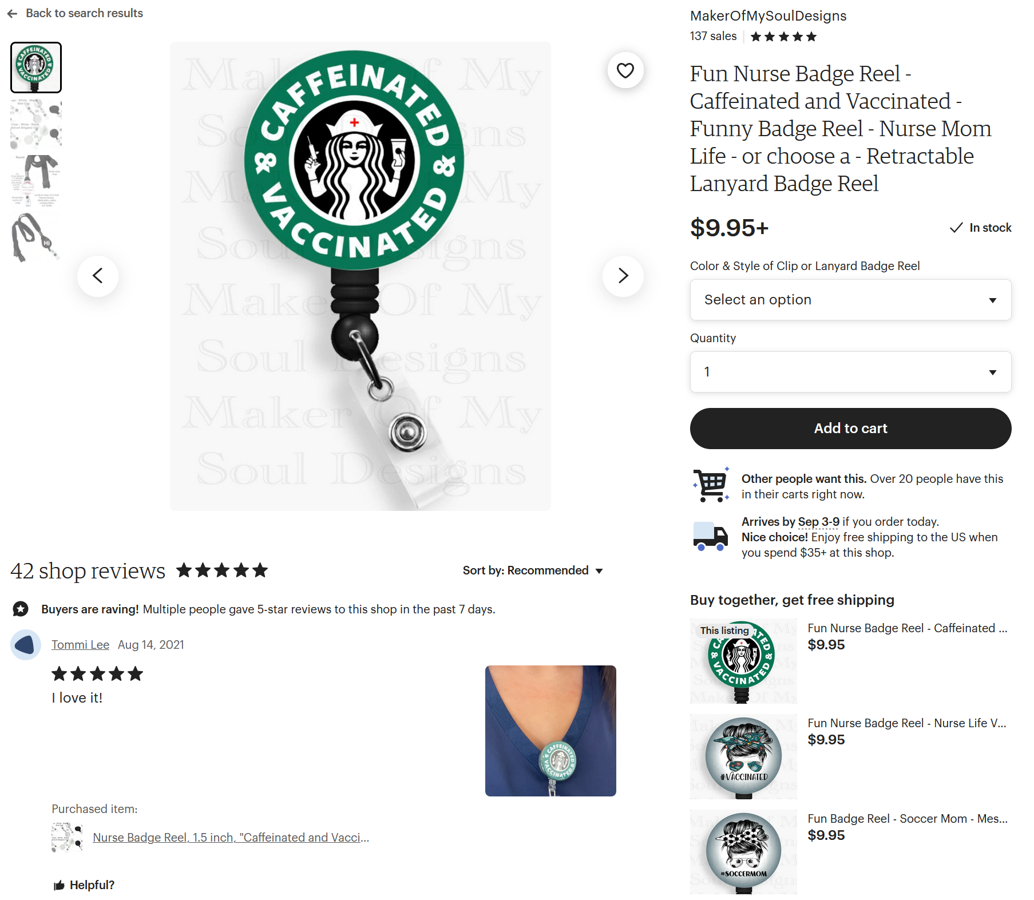Viewport: 1034px width, 900px height.
Task: Open reviewer Tommi Lee's profile link
Action: coord(80,645)
